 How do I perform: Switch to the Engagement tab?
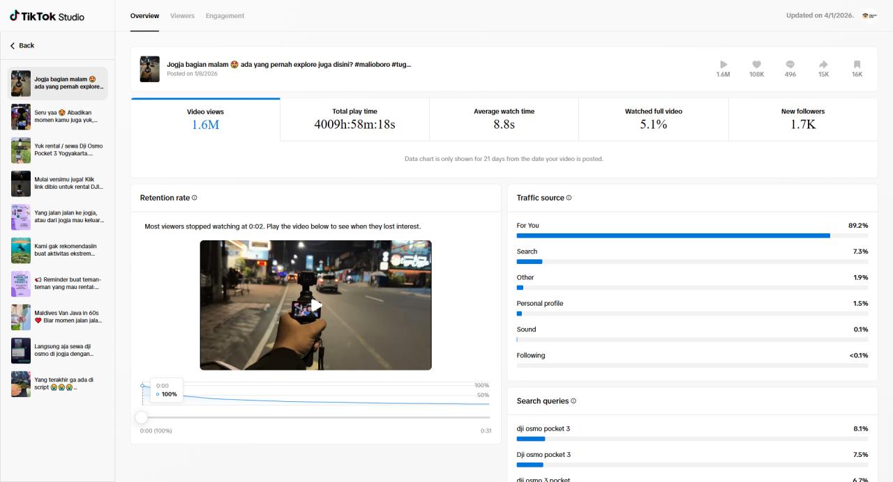(x=225, y=15)
